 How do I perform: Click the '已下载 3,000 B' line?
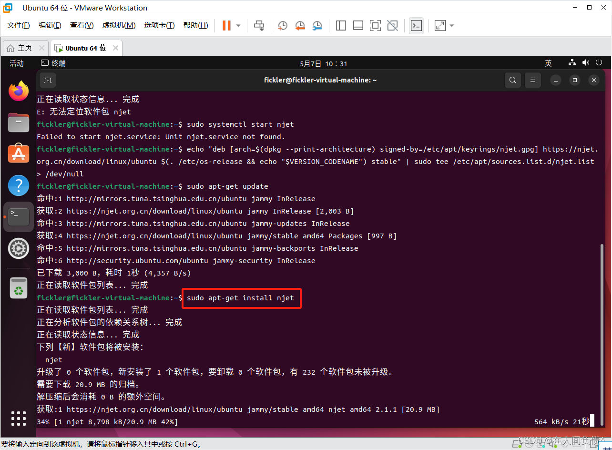click(x=114, y=273)
